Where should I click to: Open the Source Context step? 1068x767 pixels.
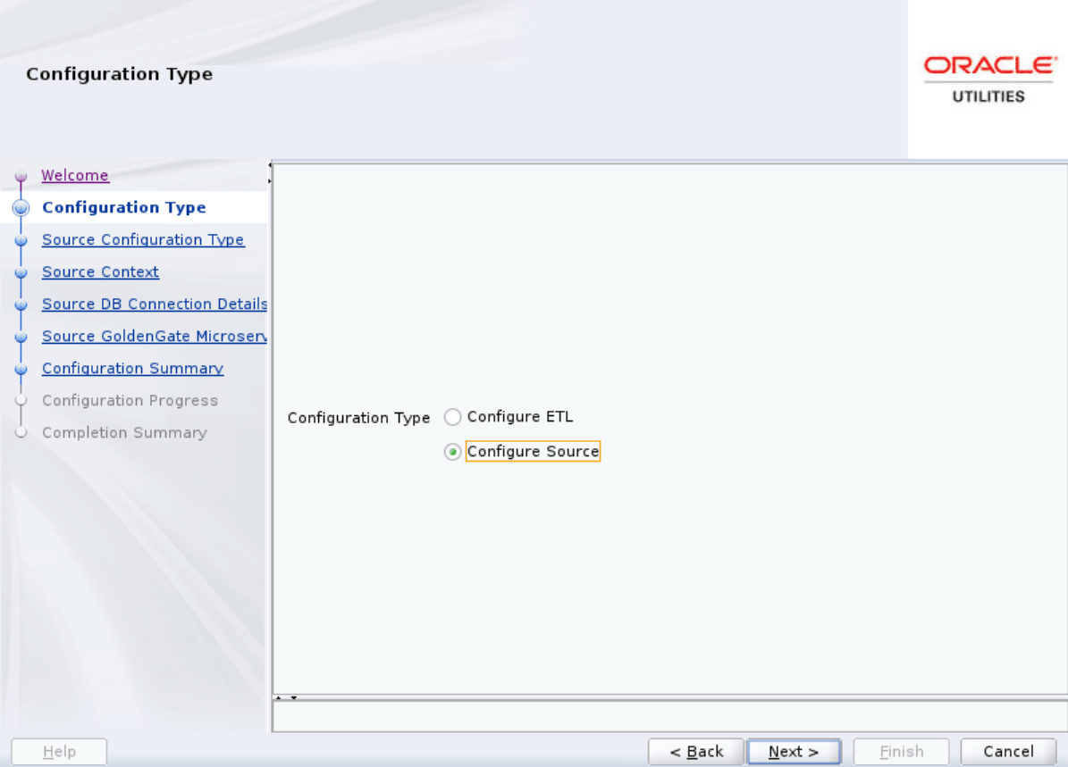100,271
